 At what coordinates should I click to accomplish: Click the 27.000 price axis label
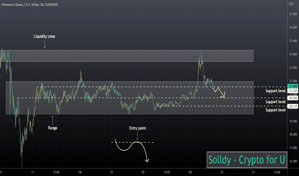point(293,14)
